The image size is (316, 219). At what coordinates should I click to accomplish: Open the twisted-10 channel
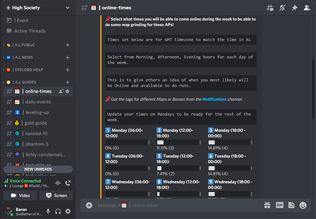[38, 133]
